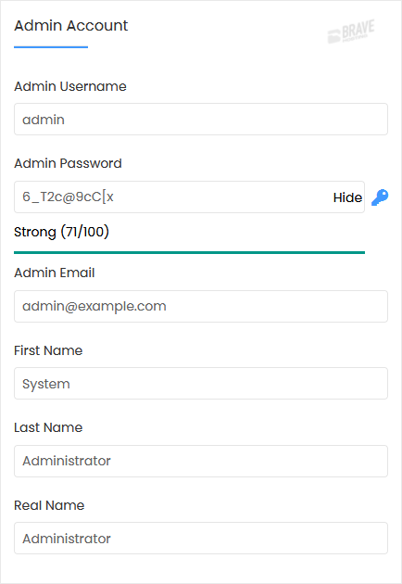Click the Last Name label
Image resolution: width=402 pixels, height=584 pixels.
click(x=48, y=427)
